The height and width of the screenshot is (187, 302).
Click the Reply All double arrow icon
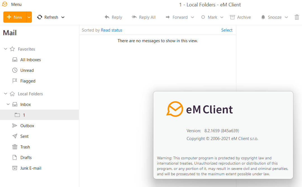tap(134, 17)
